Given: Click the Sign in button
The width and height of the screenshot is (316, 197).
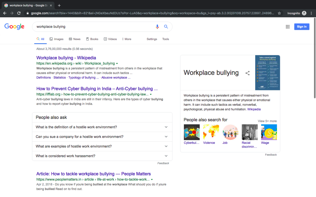Looking at the screenshot, I should [x=302, y=26].
